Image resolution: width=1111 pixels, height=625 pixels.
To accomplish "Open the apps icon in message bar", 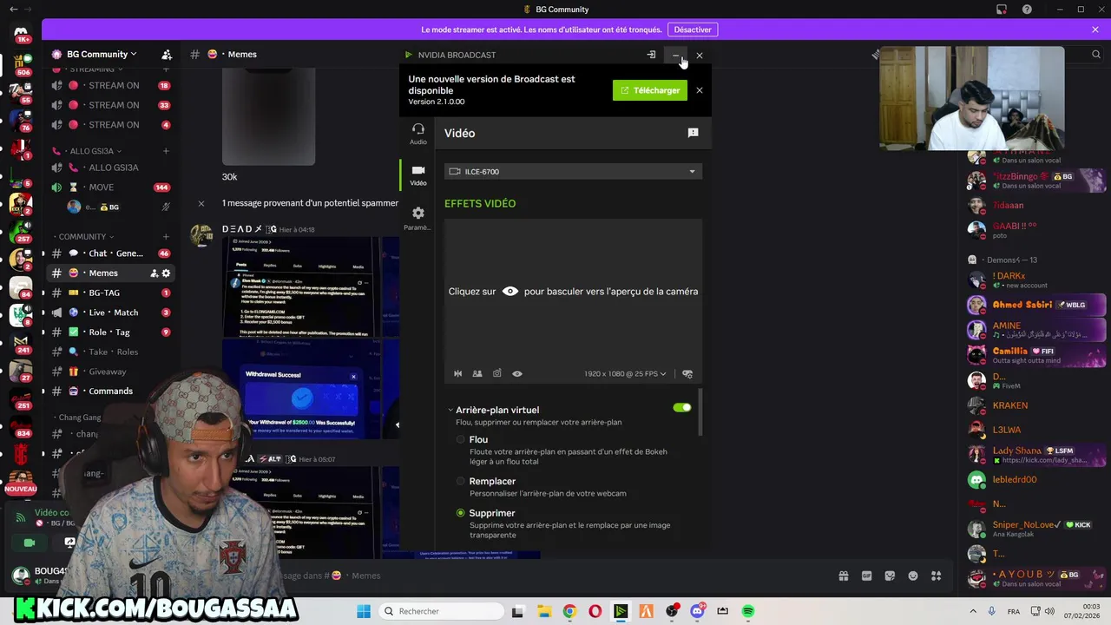I will (x=937, y=576).
